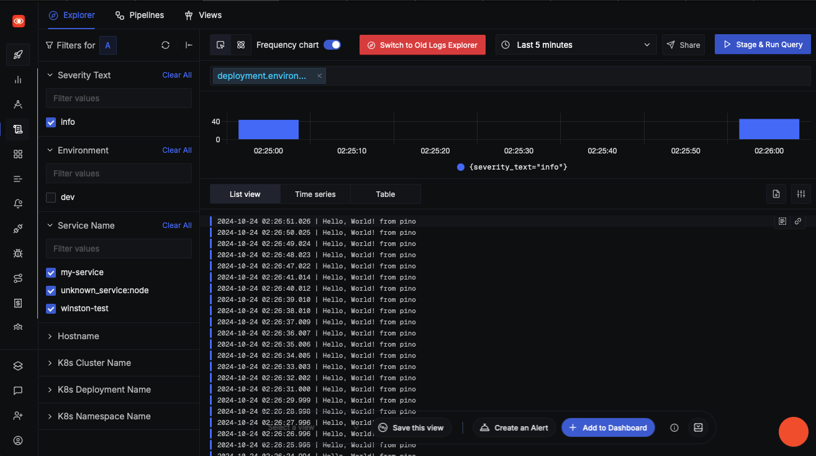
Task: Click the Severity Text filter values input
Action: pyautogui.click(x=119, y=98)
